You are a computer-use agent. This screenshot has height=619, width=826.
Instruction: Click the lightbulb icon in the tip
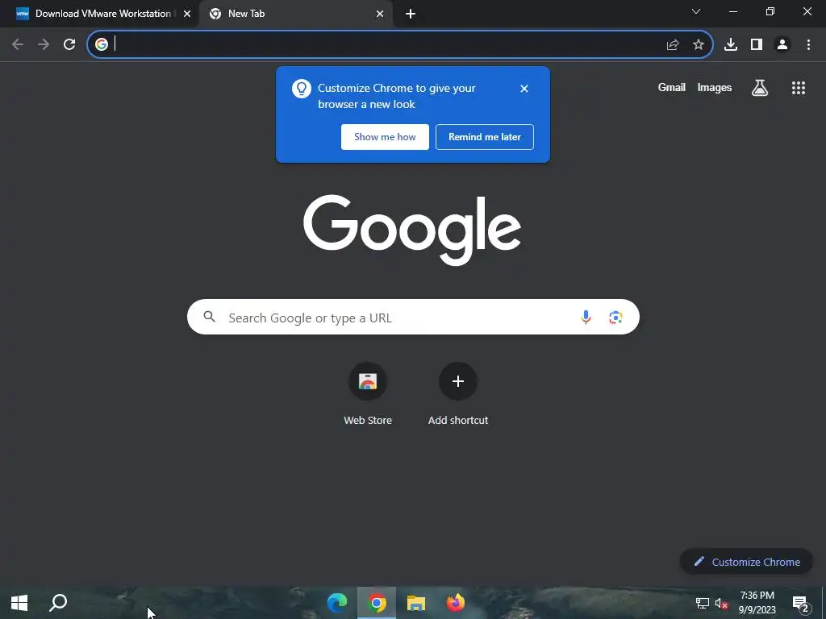point(302,89)
